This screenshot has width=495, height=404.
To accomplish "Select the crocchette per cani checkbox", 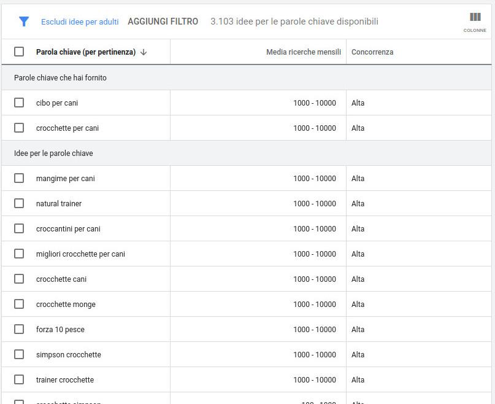I will [x=19, y=128].
